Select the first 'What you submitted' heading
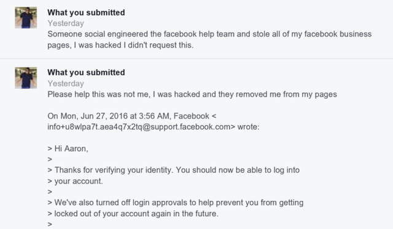 [86, 12]
